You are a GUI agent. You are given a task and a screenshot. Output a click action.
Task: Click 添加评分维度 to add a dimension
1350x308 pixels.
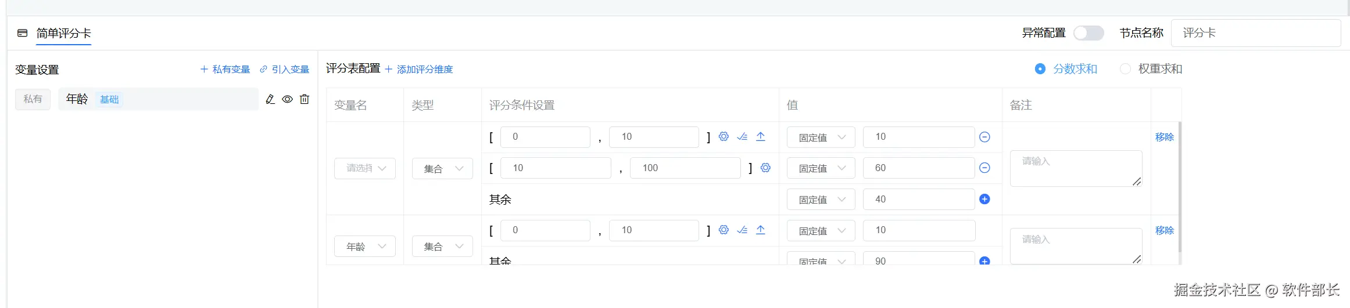coord(419,70)
